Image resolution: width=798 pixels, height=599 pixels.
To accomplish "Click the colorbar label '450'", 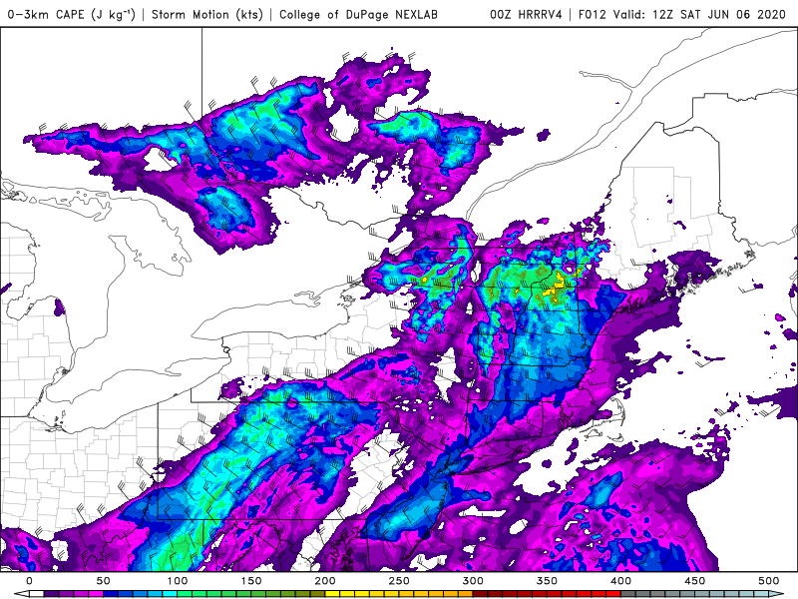I will point(694,581).
